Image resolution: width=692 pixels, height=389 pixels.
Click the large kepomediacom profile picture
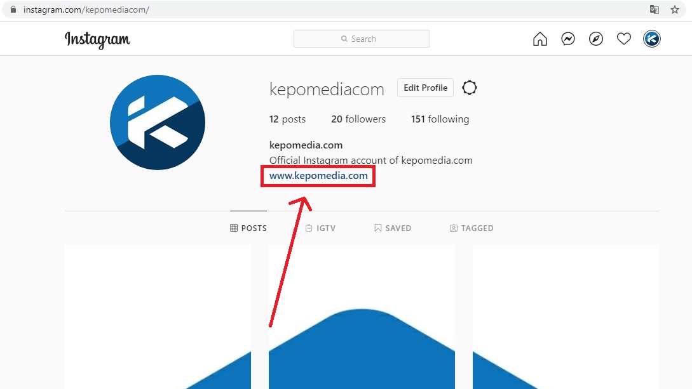click(157, 122)
